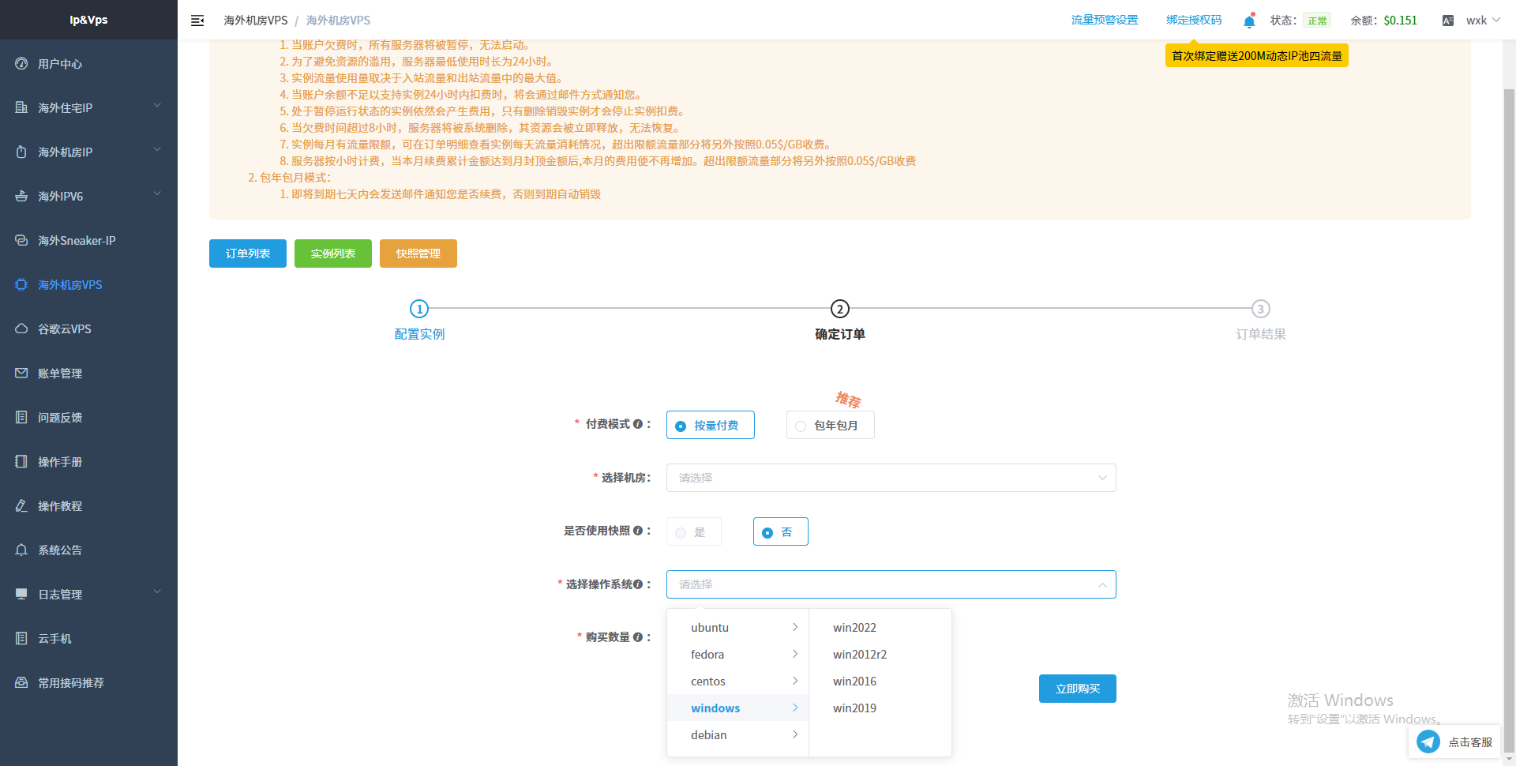The height and width of the screenshot is (766, 1516).
Task: Select the 包年包月 payment mode radio
Action: click(831, 425)
